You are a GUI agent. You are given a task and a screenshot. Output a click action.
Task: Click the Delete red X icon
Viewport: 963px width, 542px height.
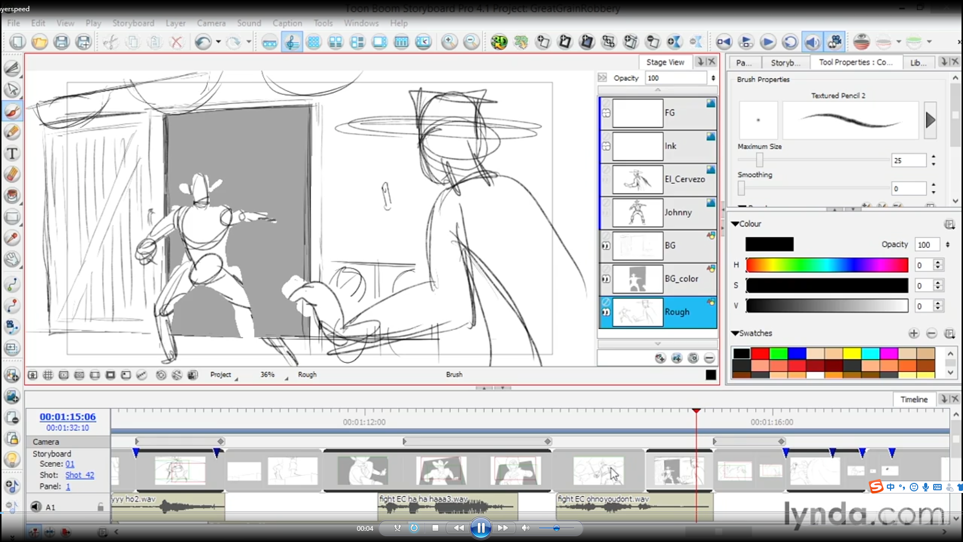click(176, 42)
